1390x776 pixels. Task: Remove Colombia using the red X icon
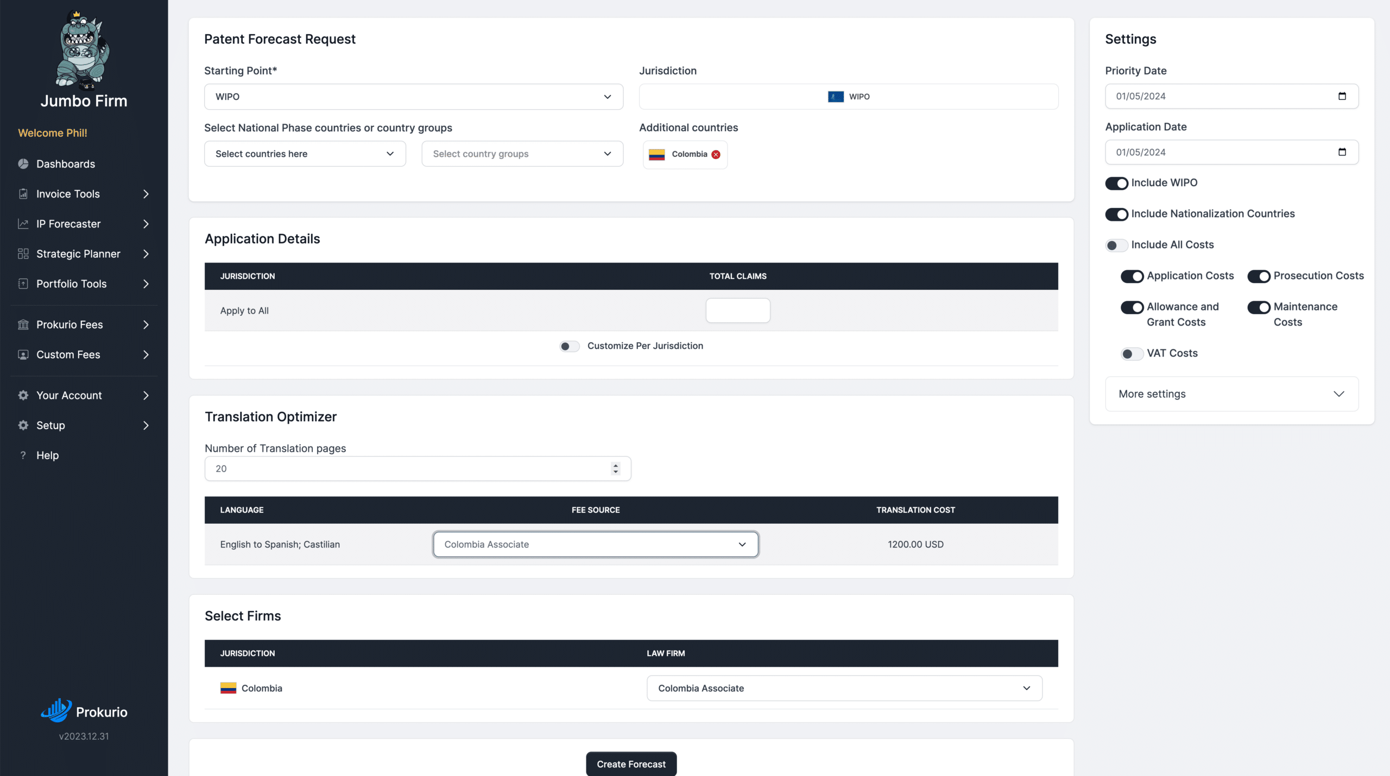click(716, 155)
